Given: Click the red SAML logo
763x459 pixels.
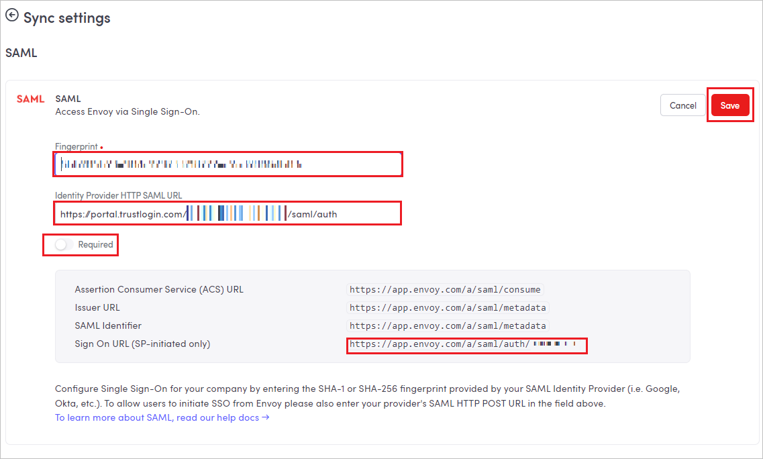Looking at the screenshot, I should (x=30, y=99).
